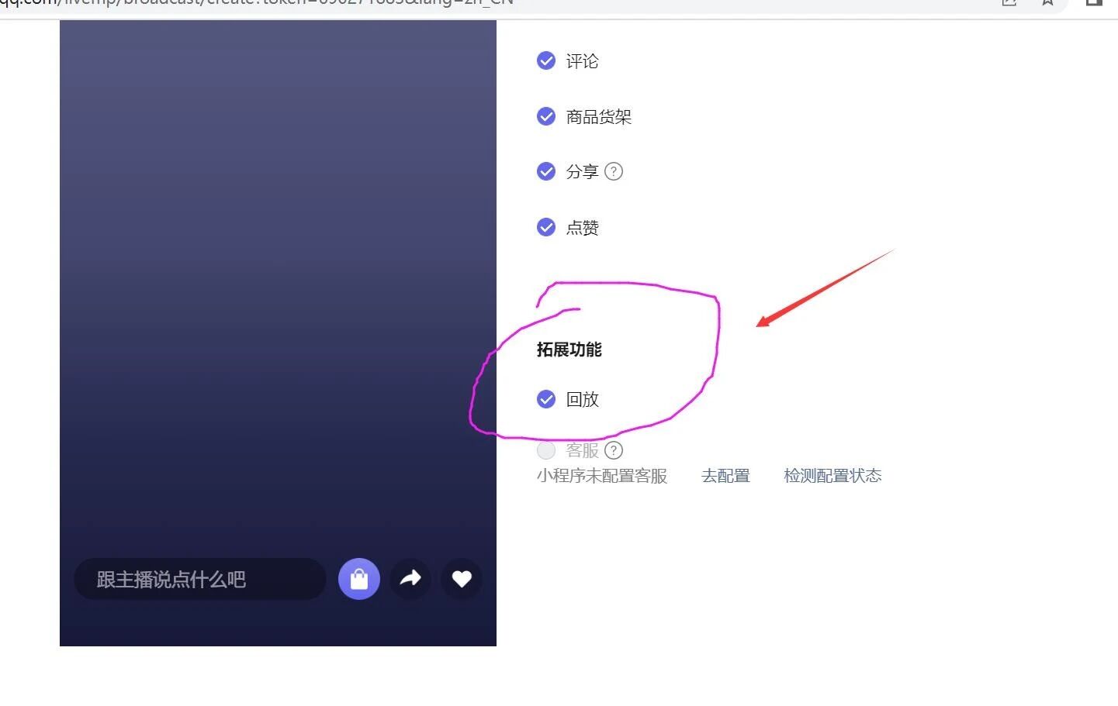Viewport: 1118px width, 706px height.
Task: Open help icon next to 分享
Action: click(x=614, y=171)
